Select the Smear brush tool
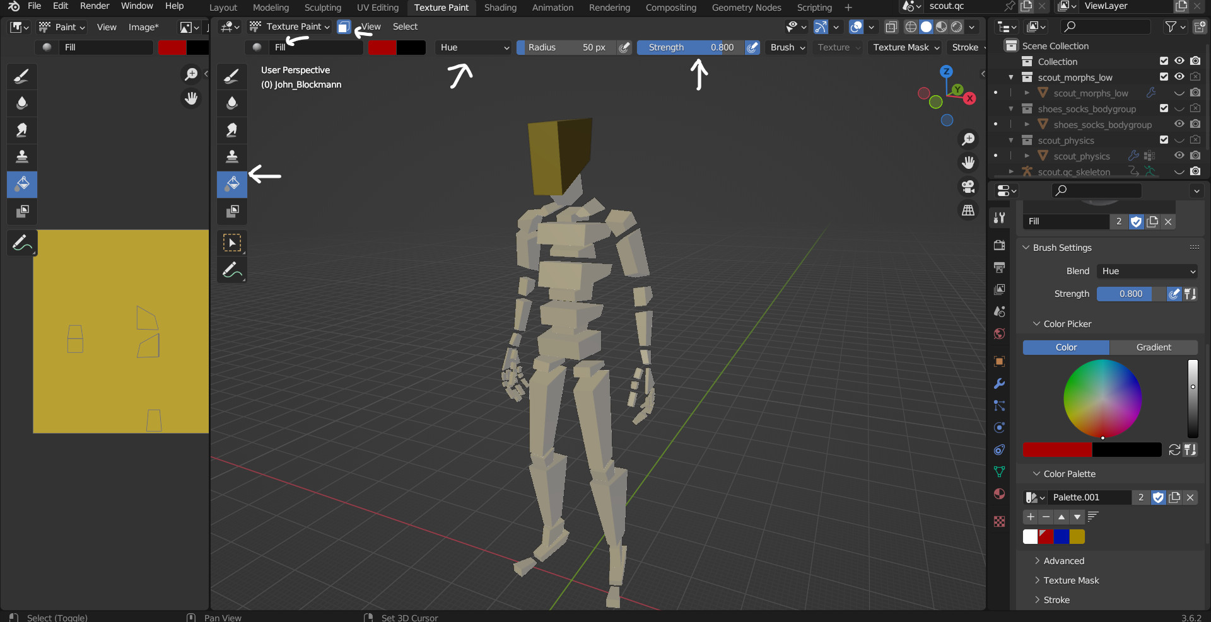This screenshot has width=1211, height=622. [x=231, y=130]
